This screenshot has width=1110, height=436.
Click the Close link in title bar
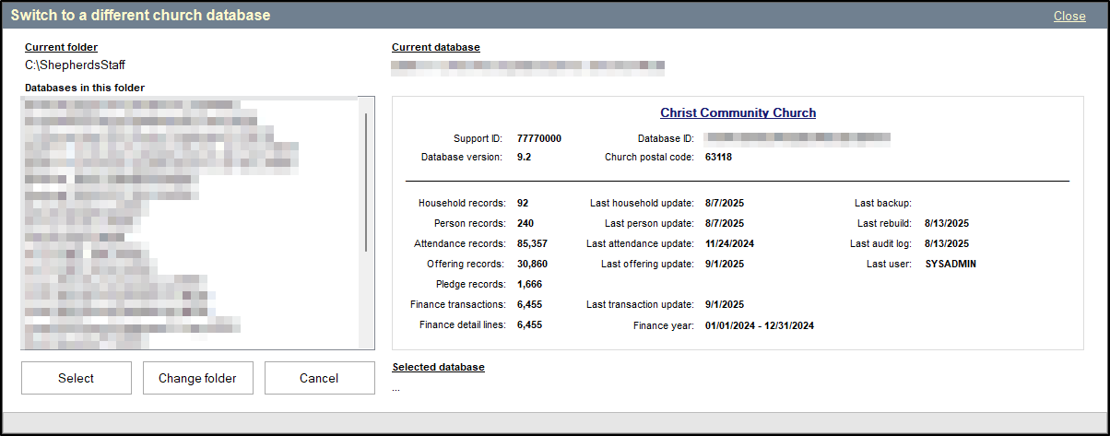(x=1069, y=17)
